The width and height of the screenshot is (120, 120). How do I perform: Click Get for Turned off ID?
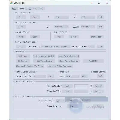point(67,91)
